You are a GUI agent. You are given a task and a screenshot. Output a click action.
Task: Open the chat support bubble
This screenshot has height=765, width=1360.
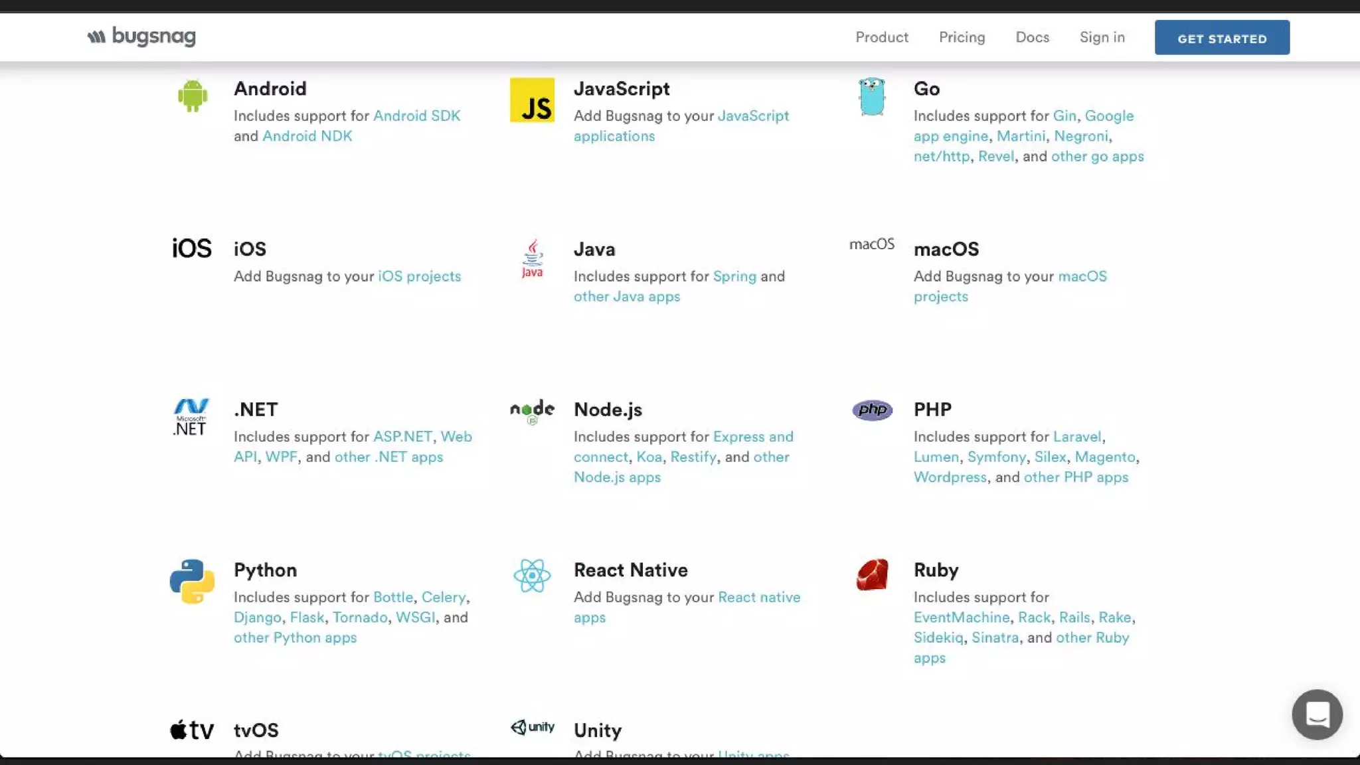click(1317, 715)
